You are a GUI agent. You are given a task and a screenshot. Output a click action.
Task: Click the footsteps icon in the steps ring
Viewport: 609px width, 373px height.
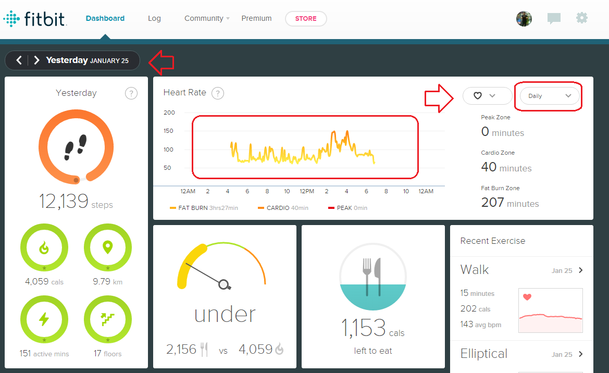76,147
